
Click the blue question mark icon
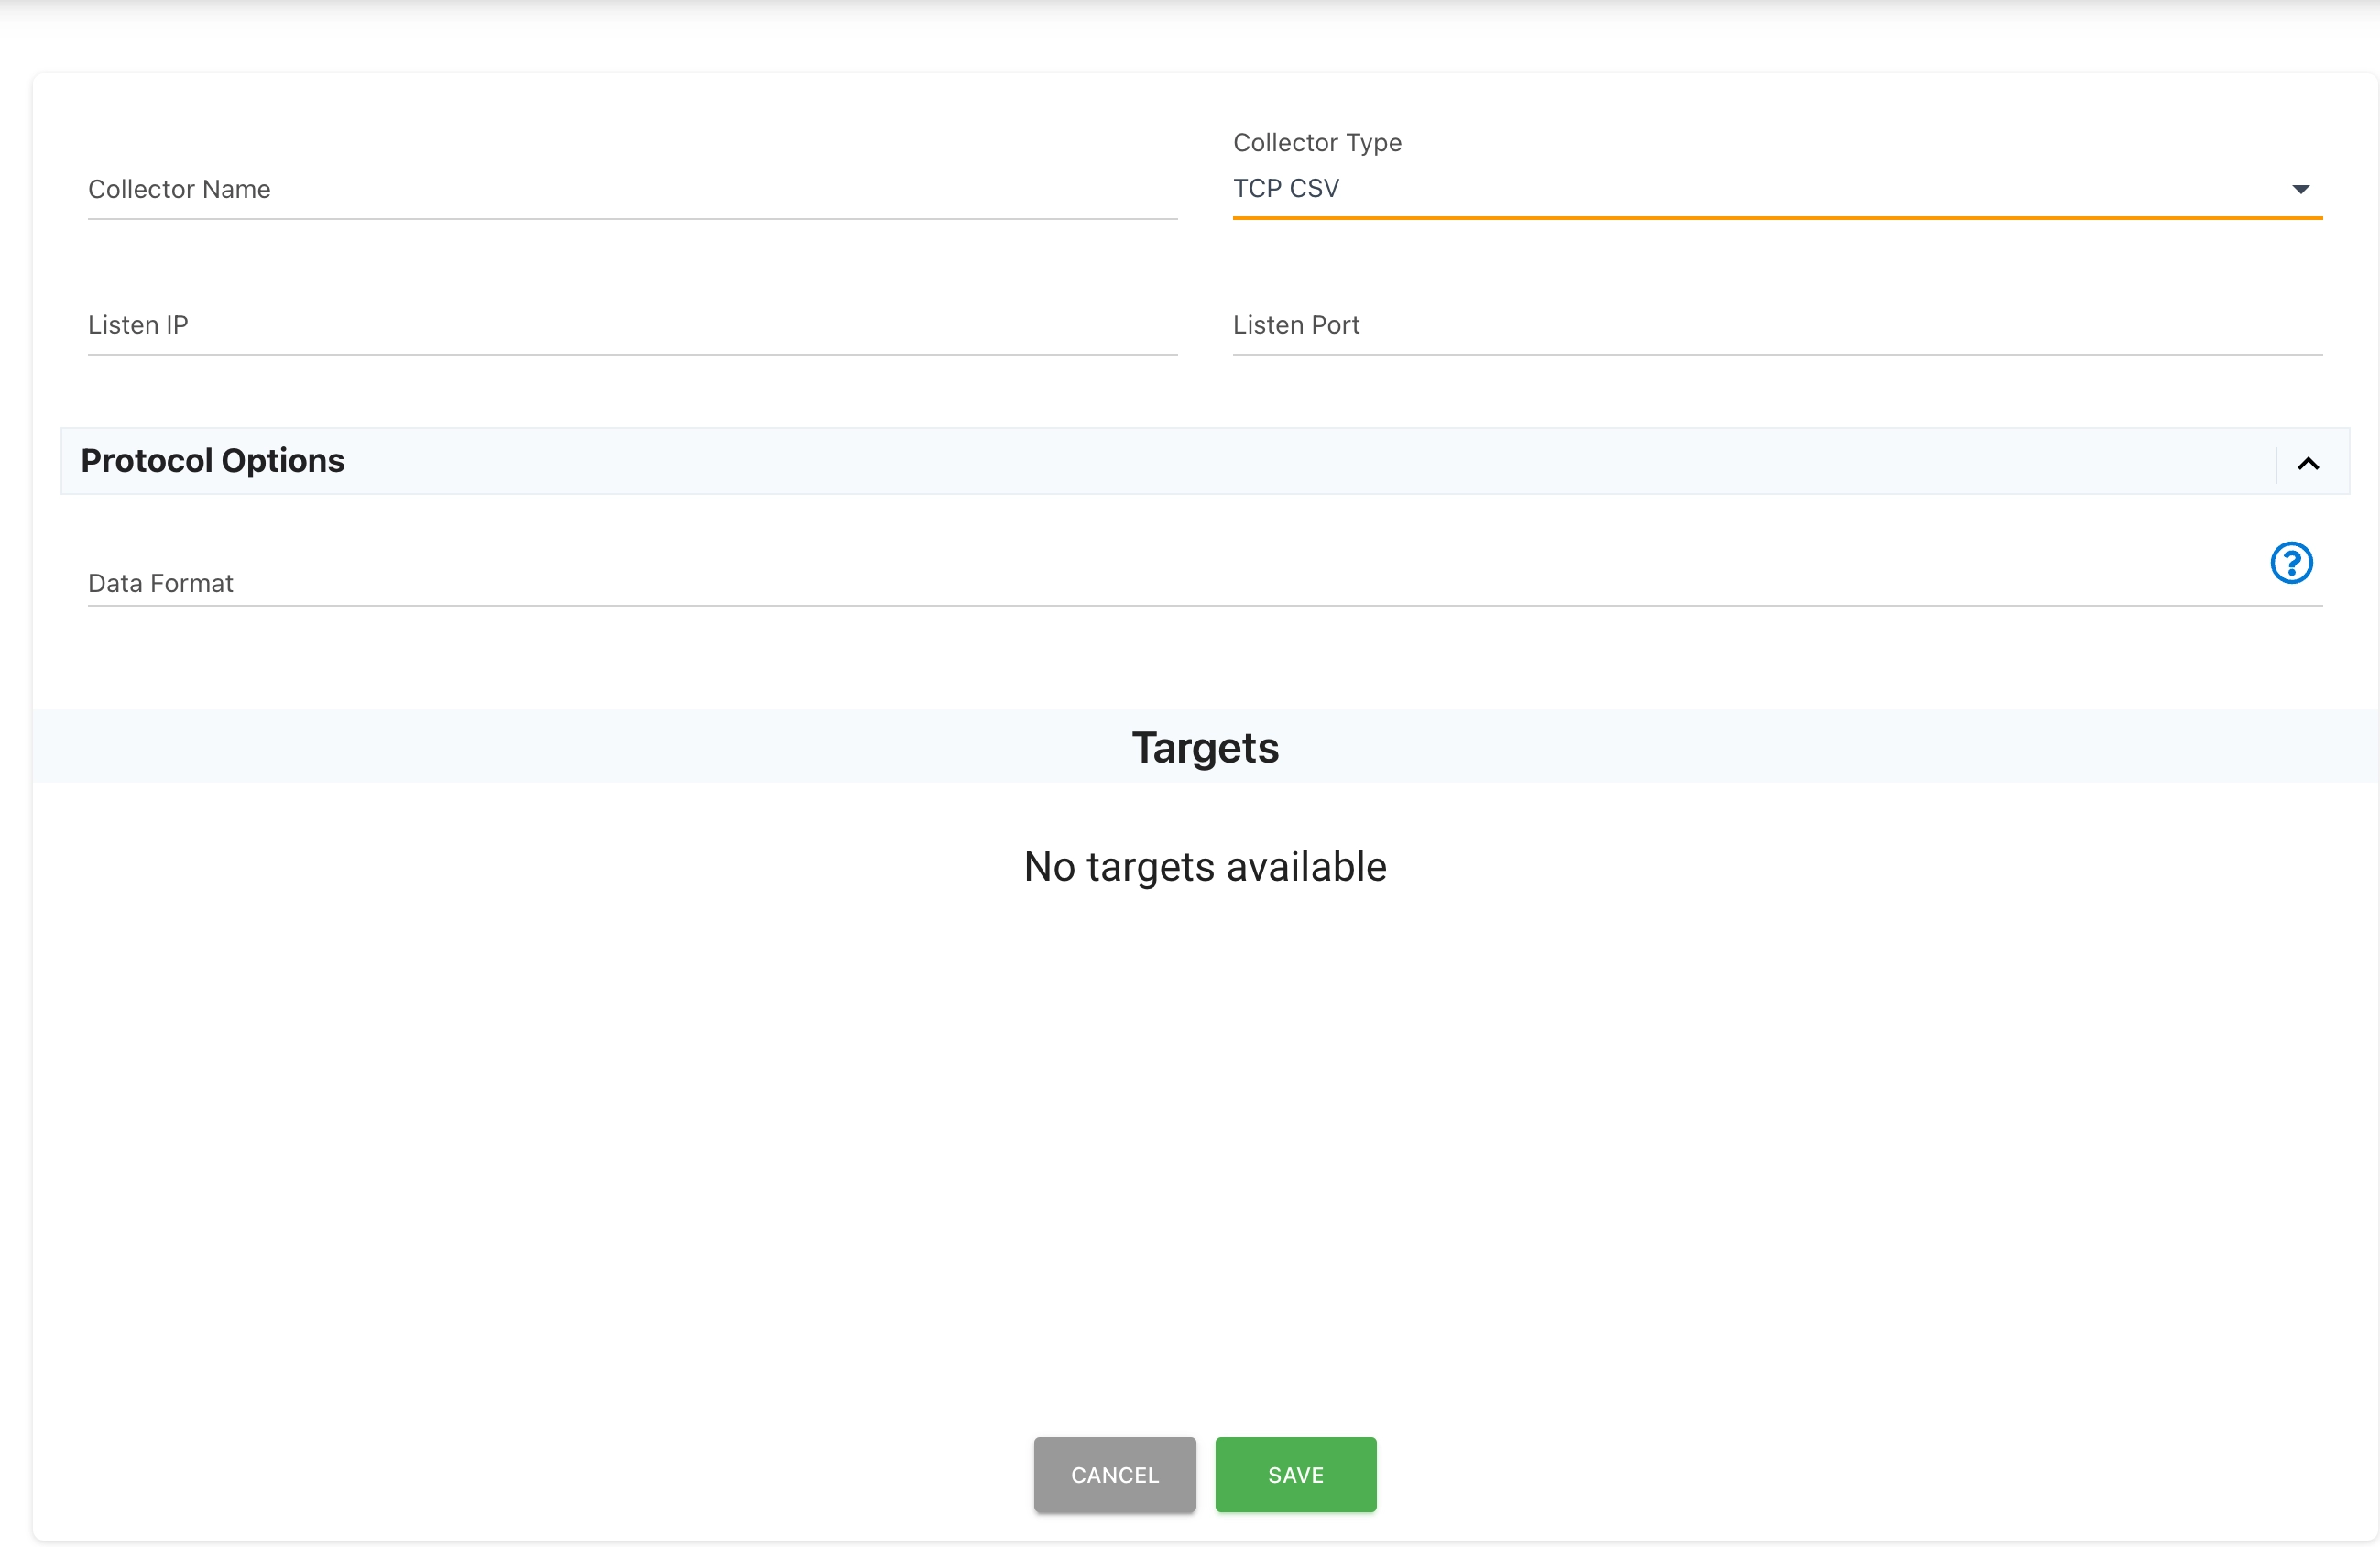click(2291, 564)
